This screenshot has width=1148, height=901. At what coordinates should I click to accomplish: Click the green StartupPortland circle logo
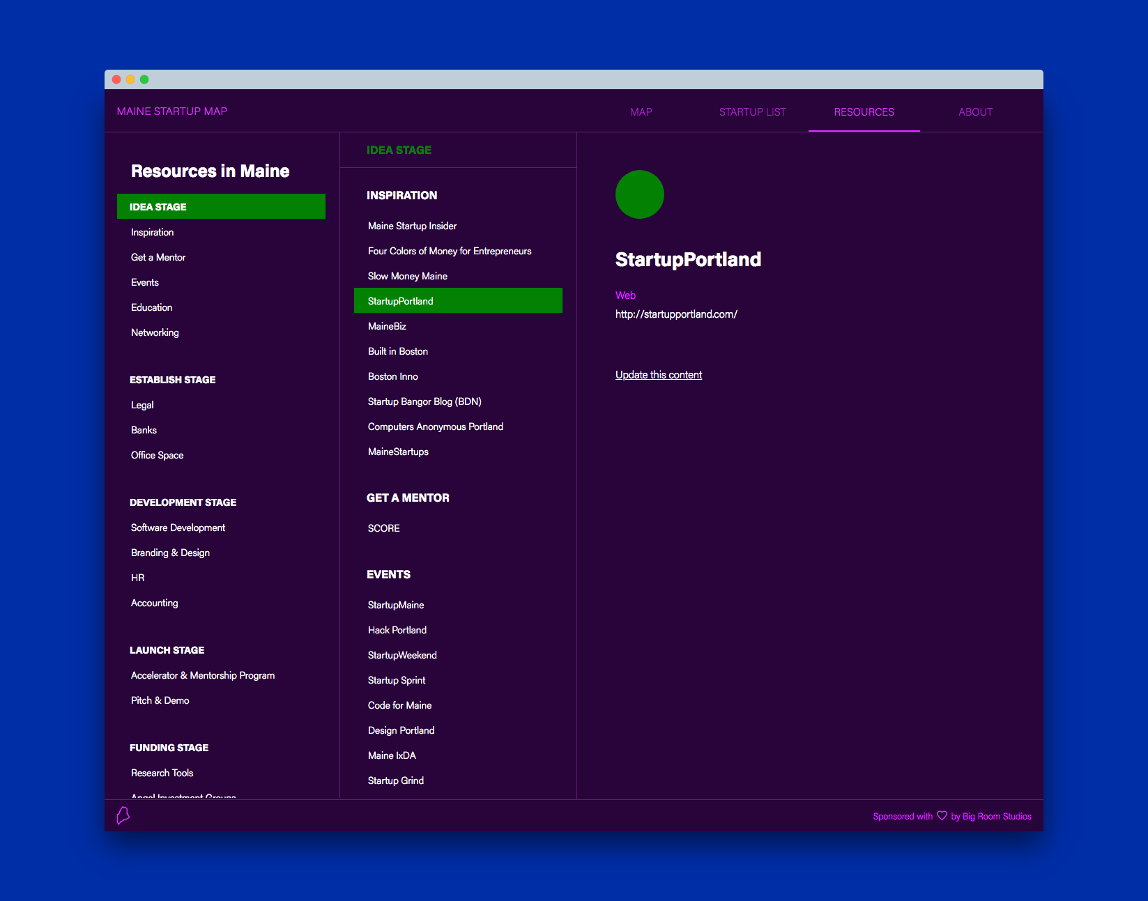pos(640,194)
